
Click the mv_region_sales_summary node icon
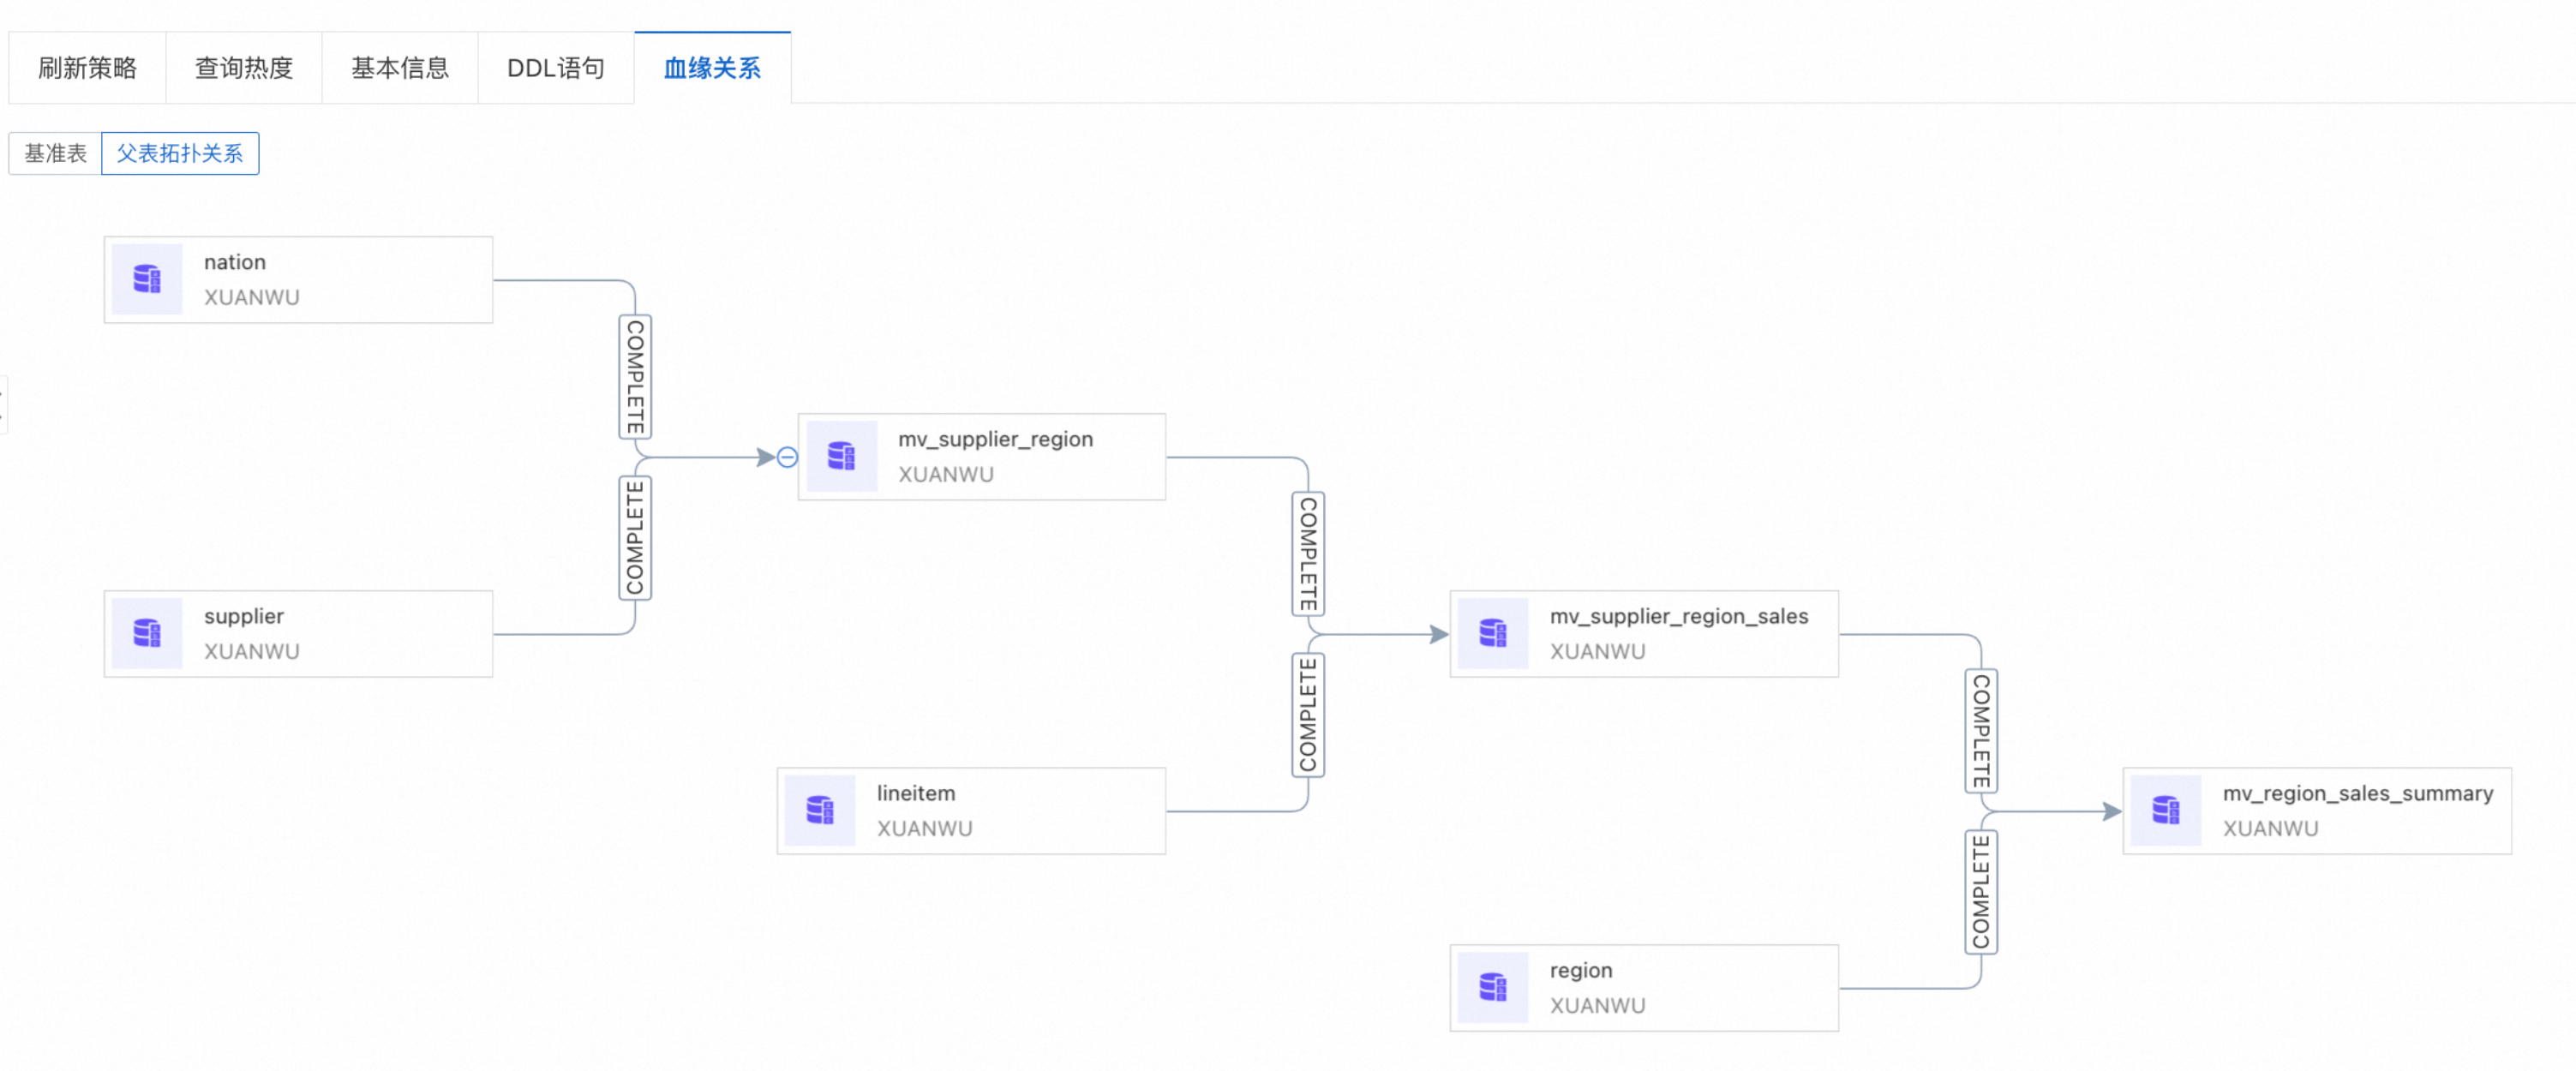pos(2166,810)
